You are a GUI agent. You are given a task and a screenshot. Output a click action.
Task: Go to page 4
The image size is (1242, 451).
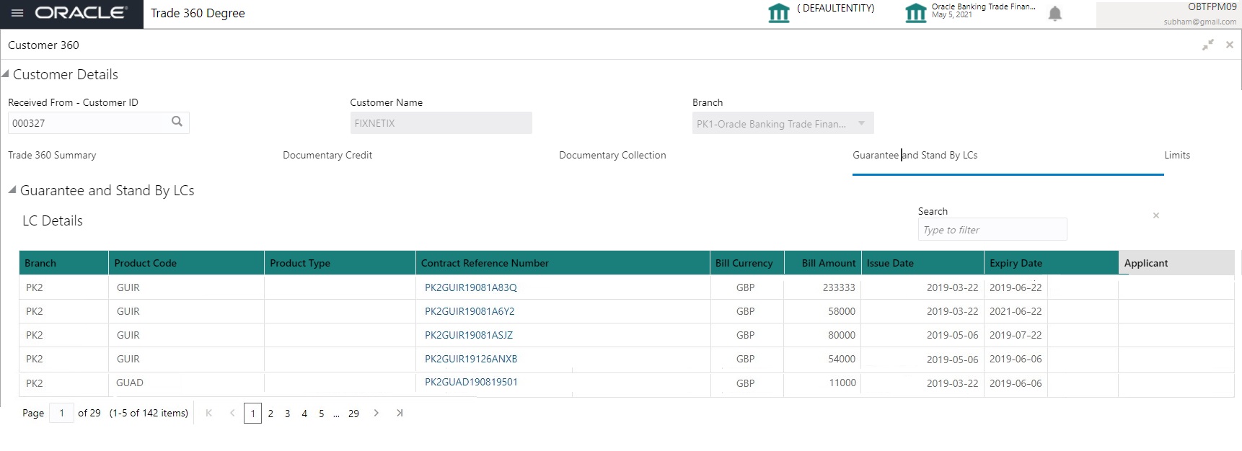(304, 414)
